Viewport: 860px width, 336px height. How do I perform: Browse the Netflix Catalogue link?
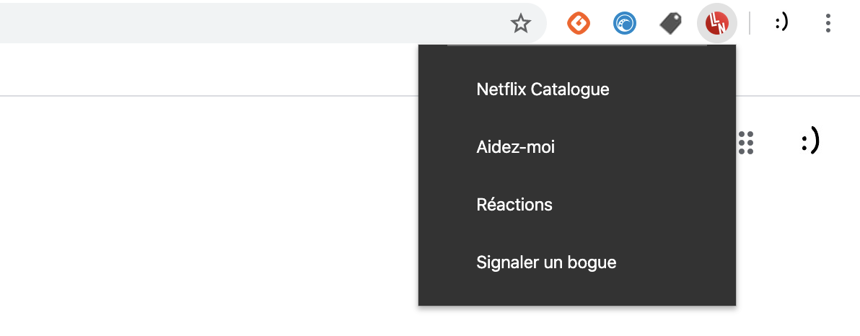point(543,89)
